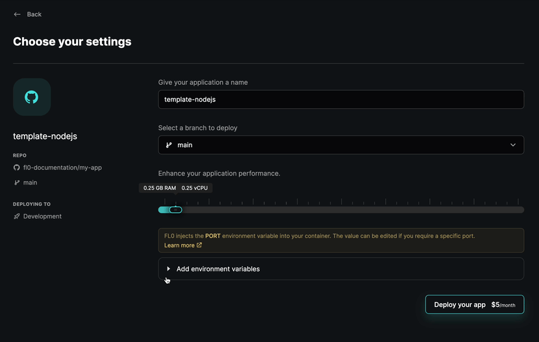
Task: Click the performance slider handle
Action: (175, 210)
